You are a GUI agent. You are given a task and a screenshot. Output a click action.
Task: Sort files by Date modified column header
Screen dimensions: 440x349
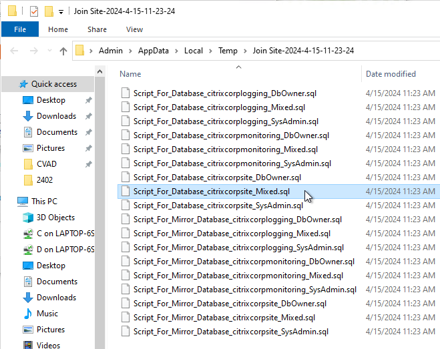point(391,74)
